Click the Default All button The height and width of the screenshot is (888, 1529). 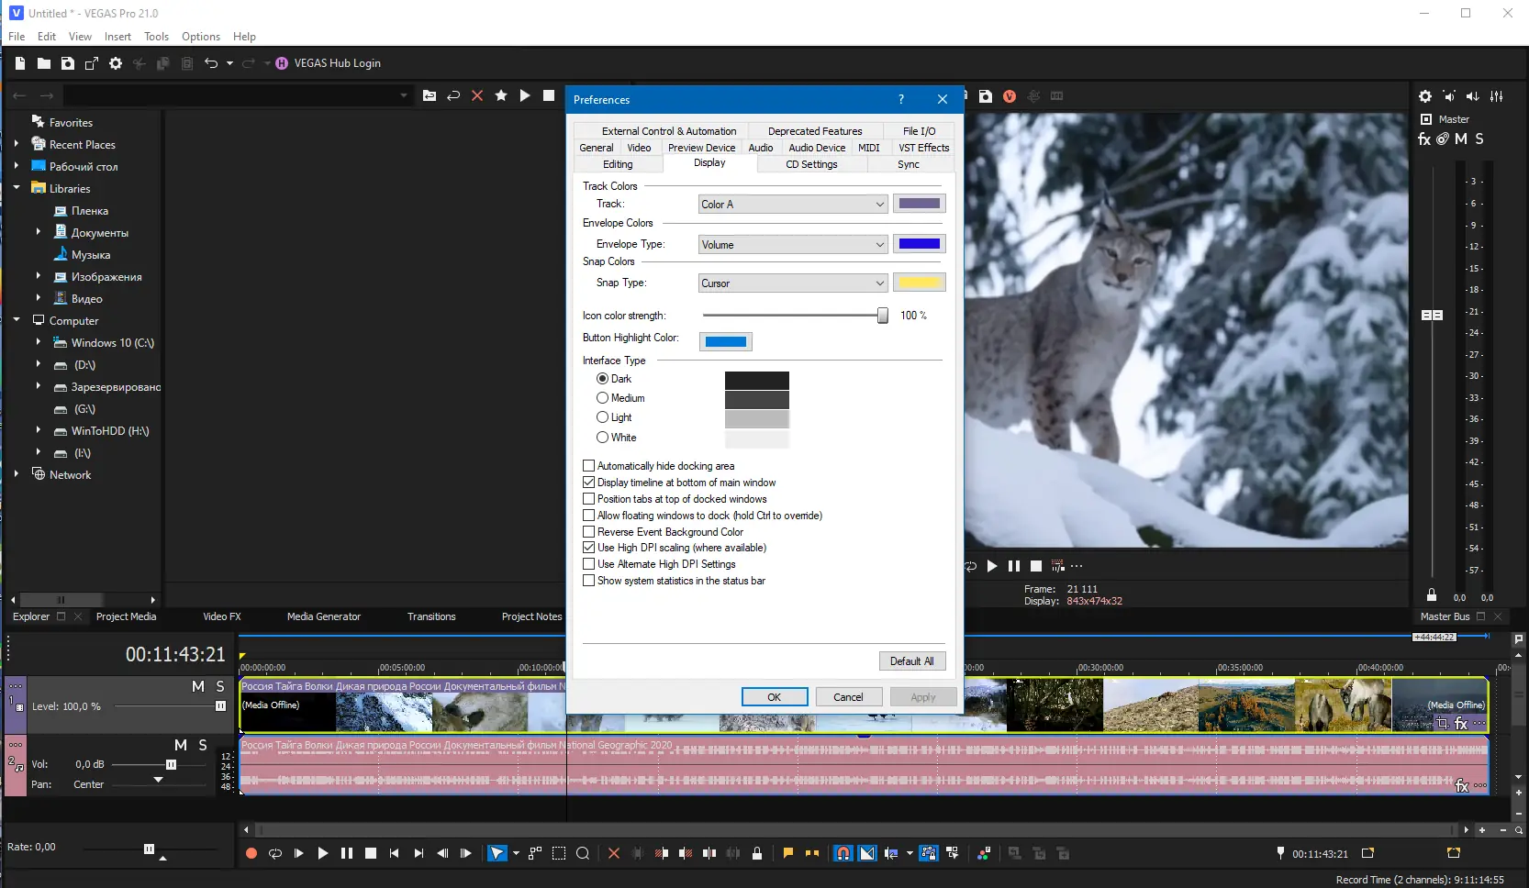(911, 661)
